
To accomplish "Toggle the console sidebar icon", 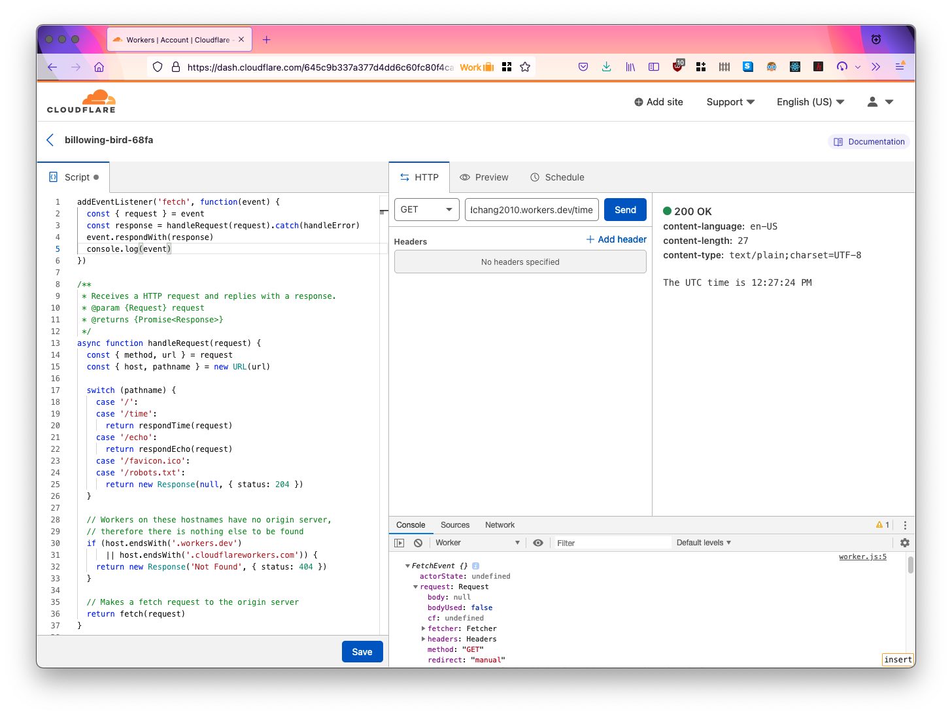I will pyautogui.click(x=399, y=543).
